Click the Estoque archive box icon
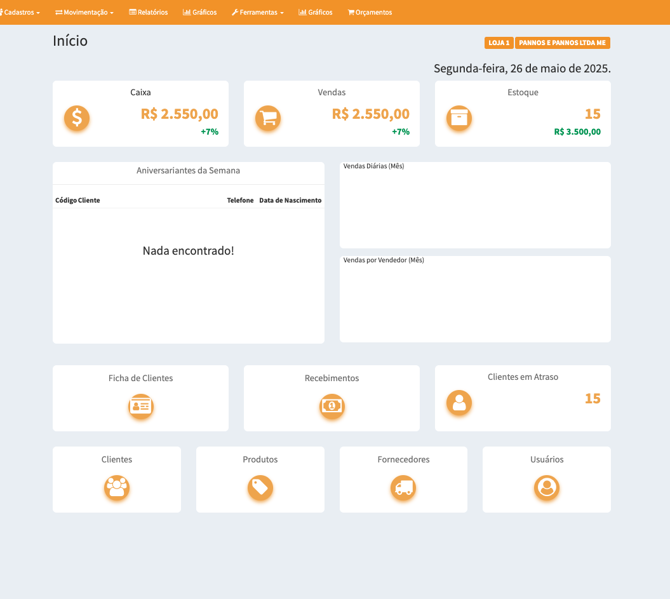Screen dimensions: 670x599 [459, 118]
